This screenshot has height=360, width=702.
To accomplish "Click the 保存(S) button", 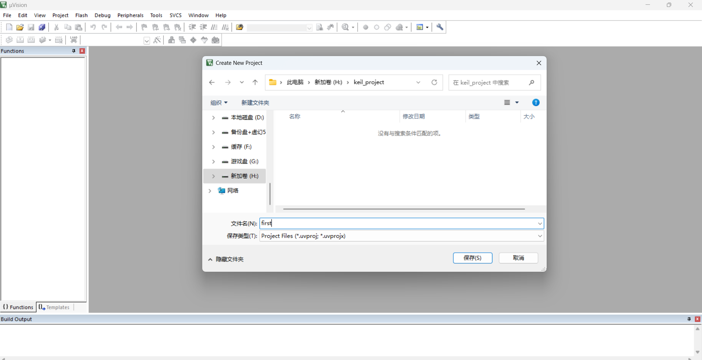I will tap(473, 258).
